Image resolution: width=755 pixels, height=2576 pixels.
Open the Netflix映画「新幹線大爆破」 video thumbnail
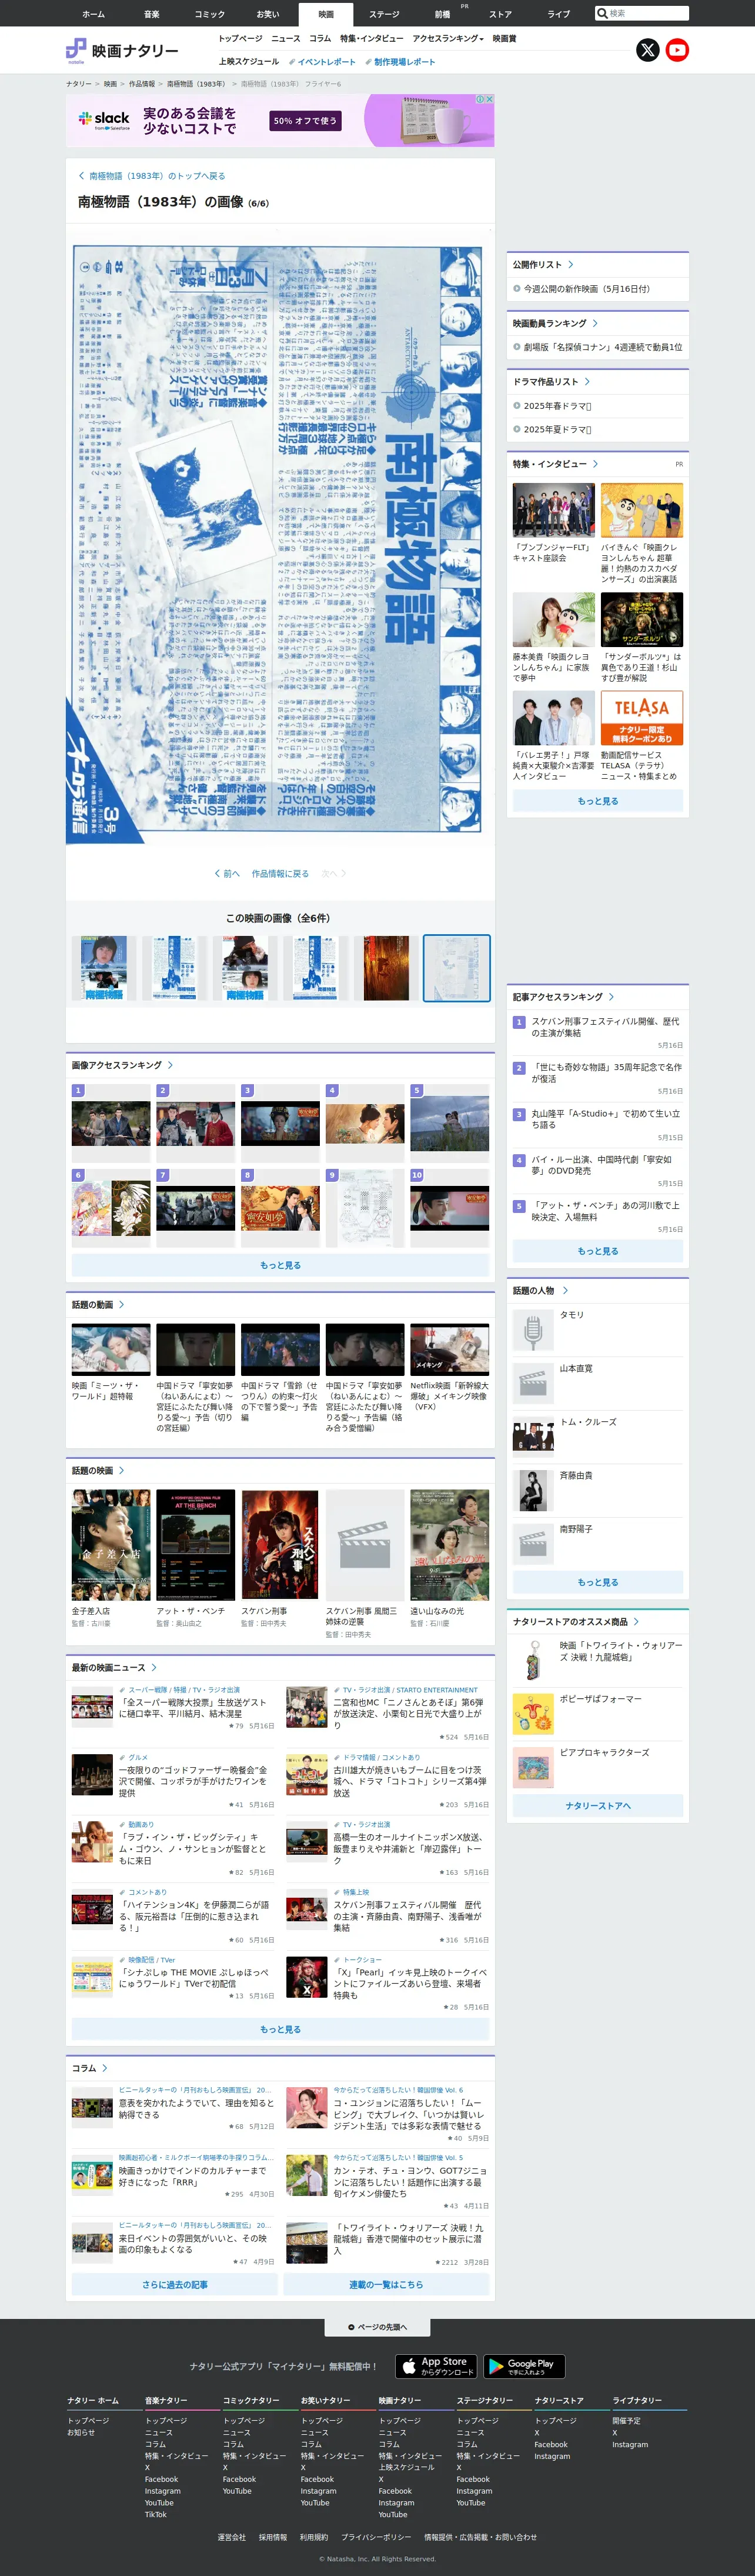tap(450, 1350)
